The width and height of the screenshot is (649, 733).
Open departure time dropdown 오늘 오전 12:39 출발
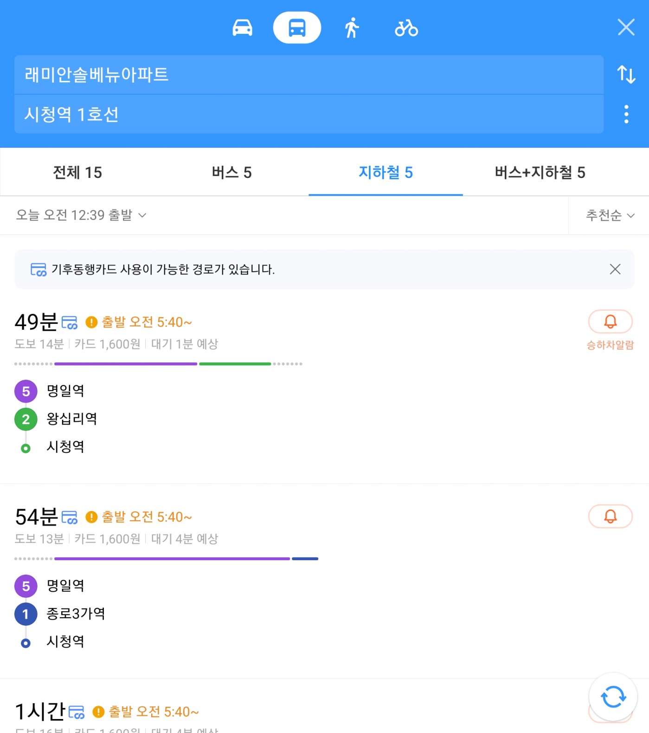(81, 215)
